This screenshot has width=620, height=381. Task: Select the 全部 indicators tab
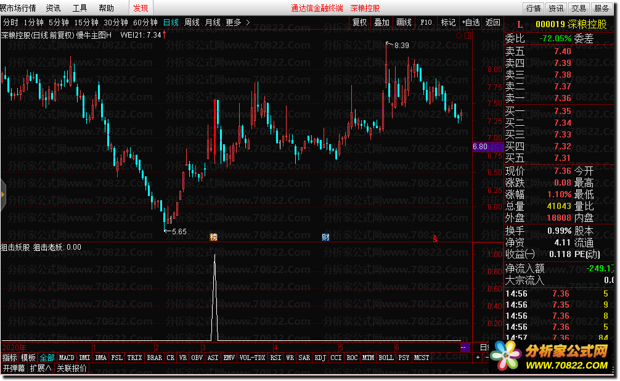47,358
